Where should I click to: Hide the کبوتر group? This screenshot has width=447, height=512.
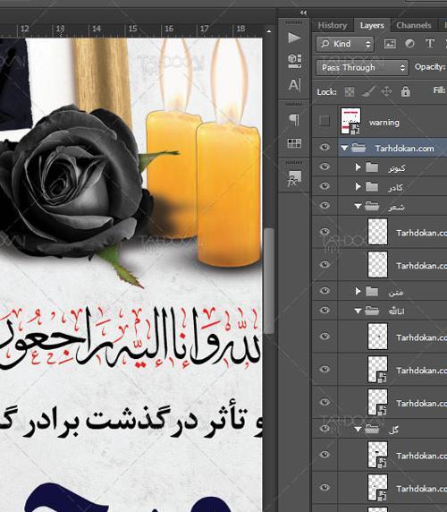325,166
